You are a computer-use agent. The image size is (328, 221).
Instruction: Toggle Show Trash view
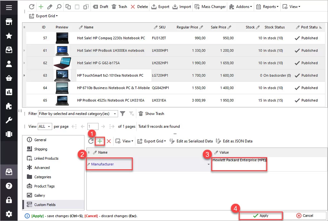point(151,113)
